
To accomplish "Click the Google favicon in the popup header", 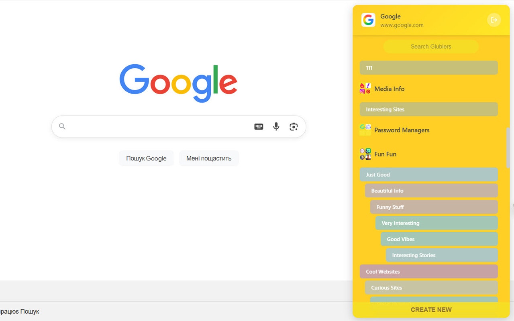I will 368,20.
